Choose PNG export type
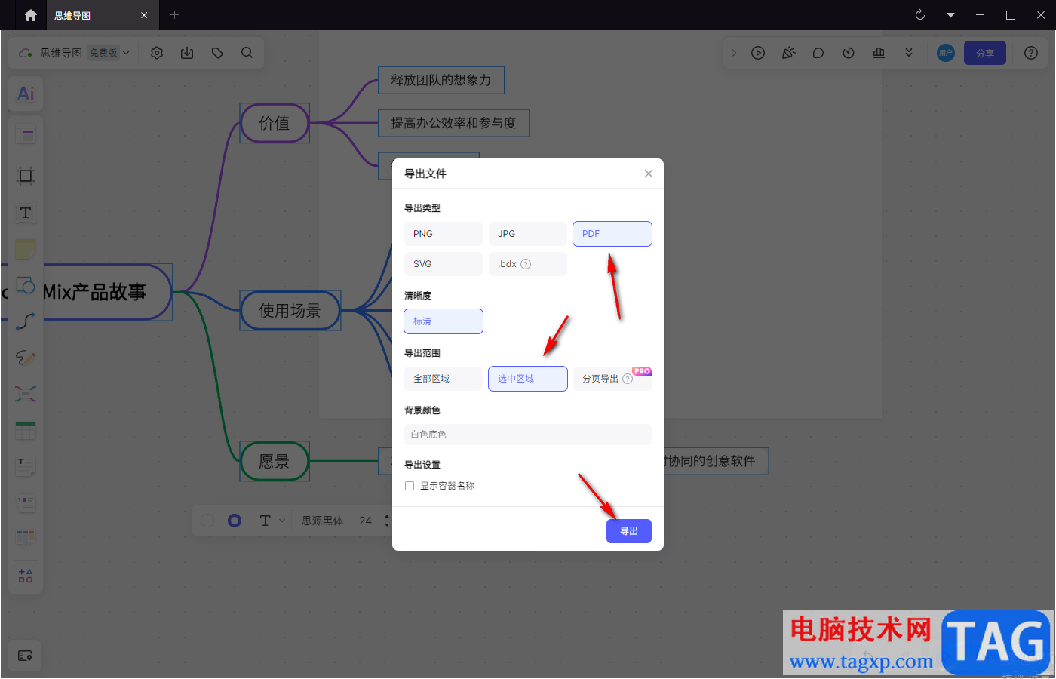 [444, 234]
